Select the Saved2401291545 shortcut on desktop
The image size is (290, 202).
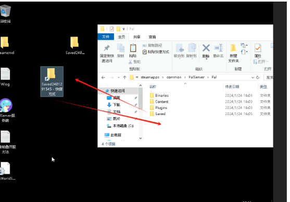[x=52, y=82]
